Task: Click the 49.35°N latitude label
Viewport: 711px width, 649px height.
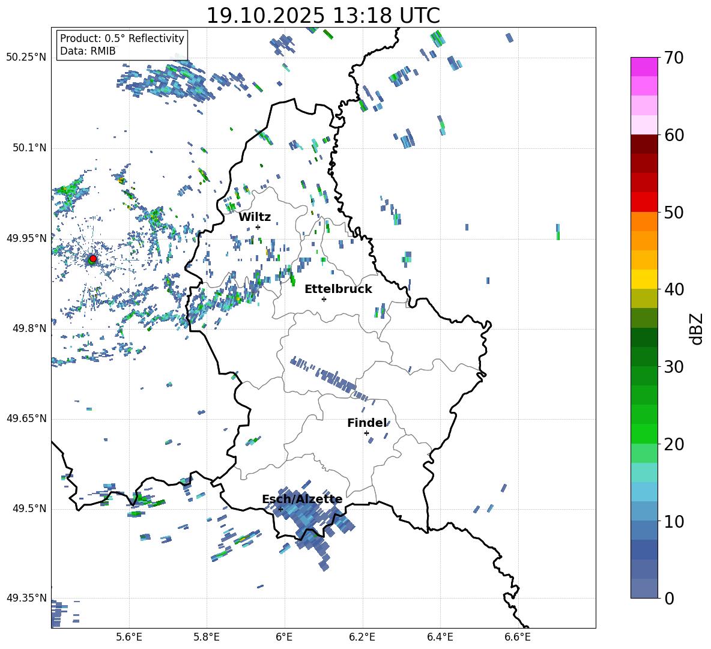Action: pyautogui.click(x=26, y=598)
